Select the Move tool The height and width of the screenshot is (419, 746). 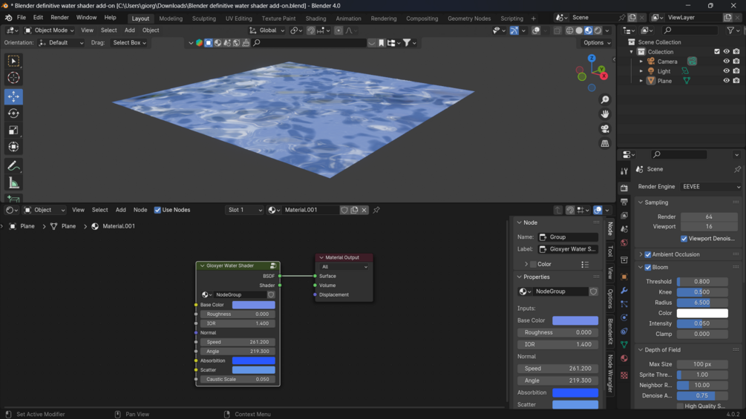pos(13,96)
